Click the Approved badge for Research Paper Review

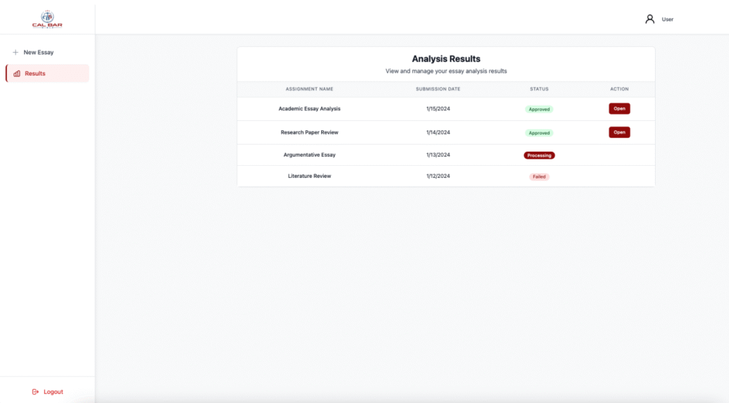539,133
